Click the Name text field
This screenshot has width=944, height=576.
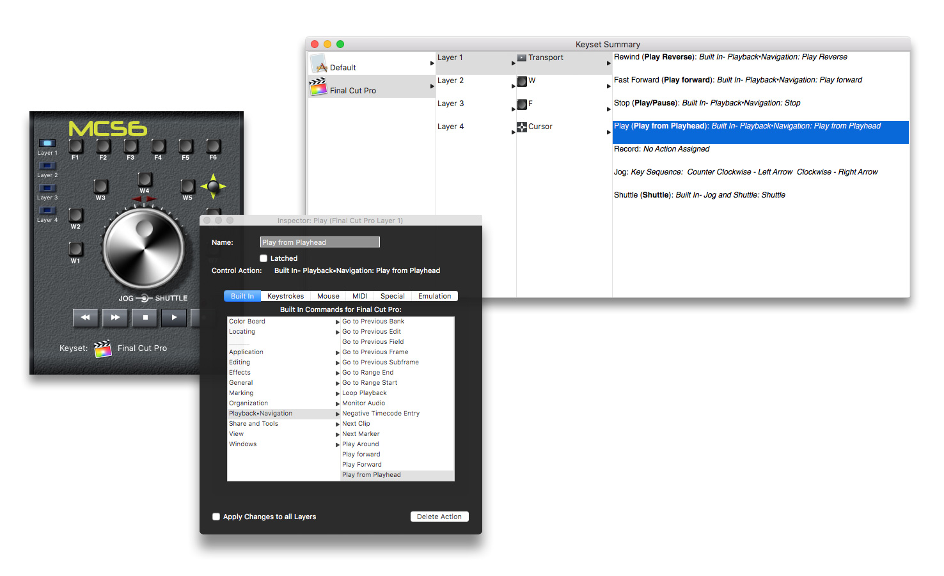click(x=320, y=242)
